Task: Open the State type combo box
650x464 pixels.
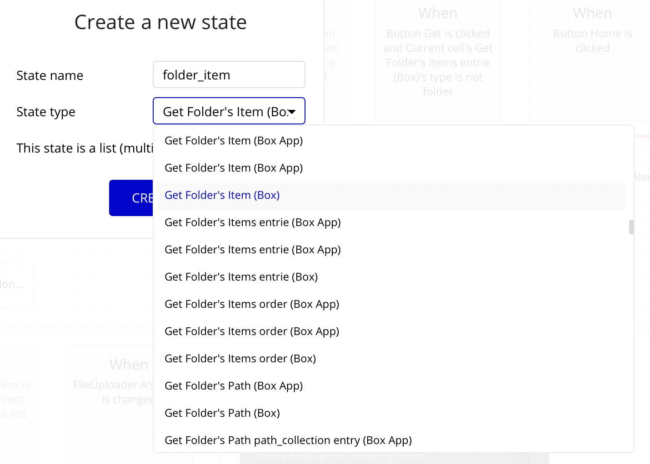Action: coord(229,111)
